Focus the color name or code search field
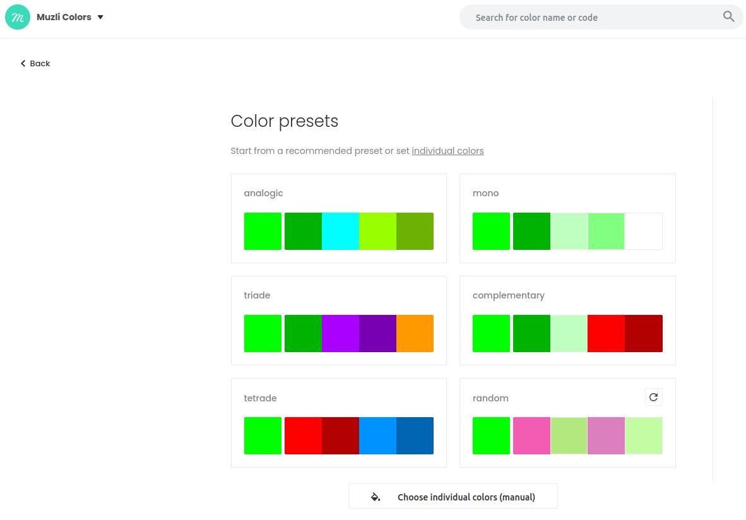The height and width of the screenshot is (520, 746). point(601,17)
